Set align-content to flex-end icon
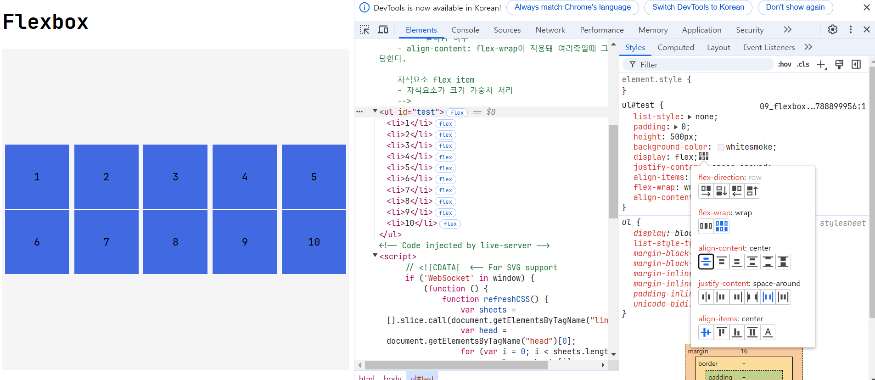Screen dimensions: 875x380 (x=737, y=262)
